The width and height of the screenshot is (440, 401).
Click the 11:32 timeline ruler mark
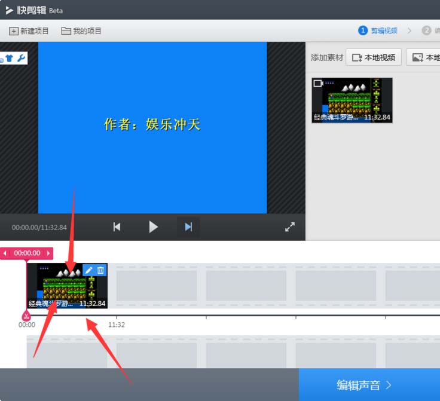pyautogui.click(x=117, y=325)
